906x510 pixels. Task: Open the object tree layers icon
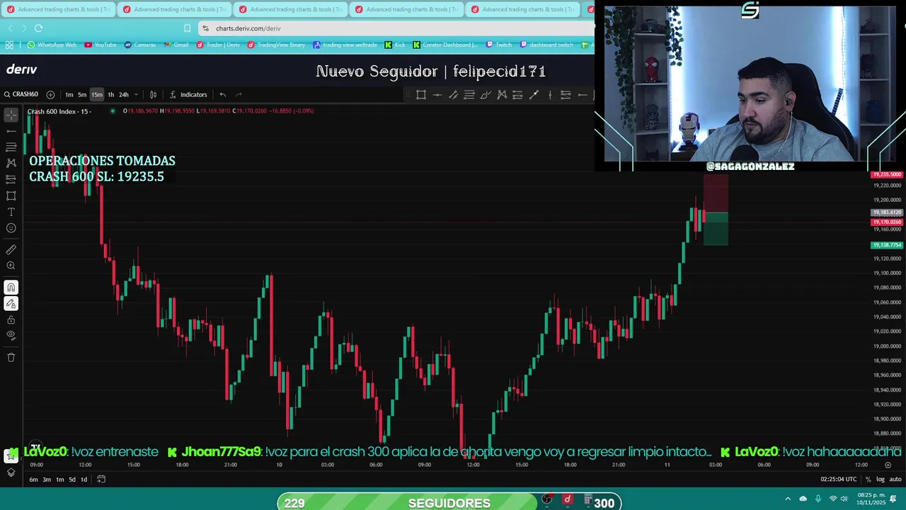[x=11, y=472]
